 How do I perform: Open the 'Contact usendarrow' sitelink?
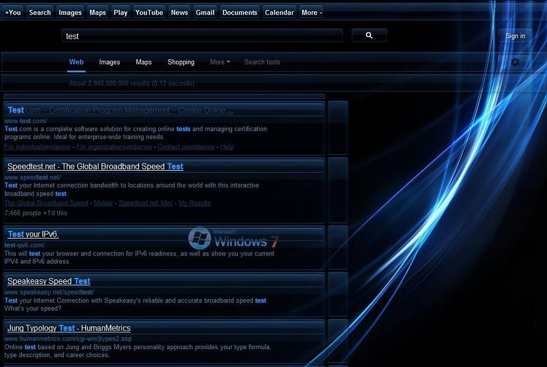click(186, 147)
